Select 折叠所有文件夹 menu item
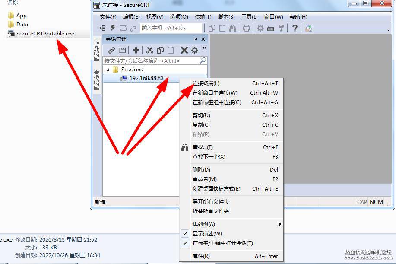Screen dimensions: 396x264 231,211
